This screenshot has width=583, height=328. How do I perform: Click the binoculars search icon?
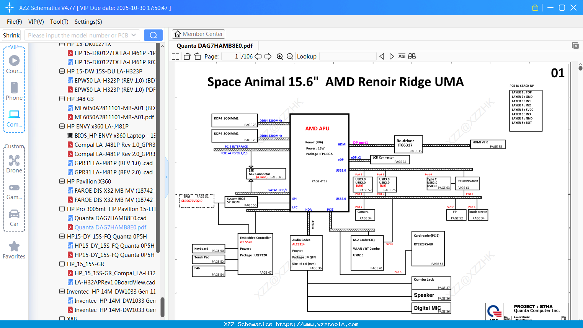tap(412, 57)
